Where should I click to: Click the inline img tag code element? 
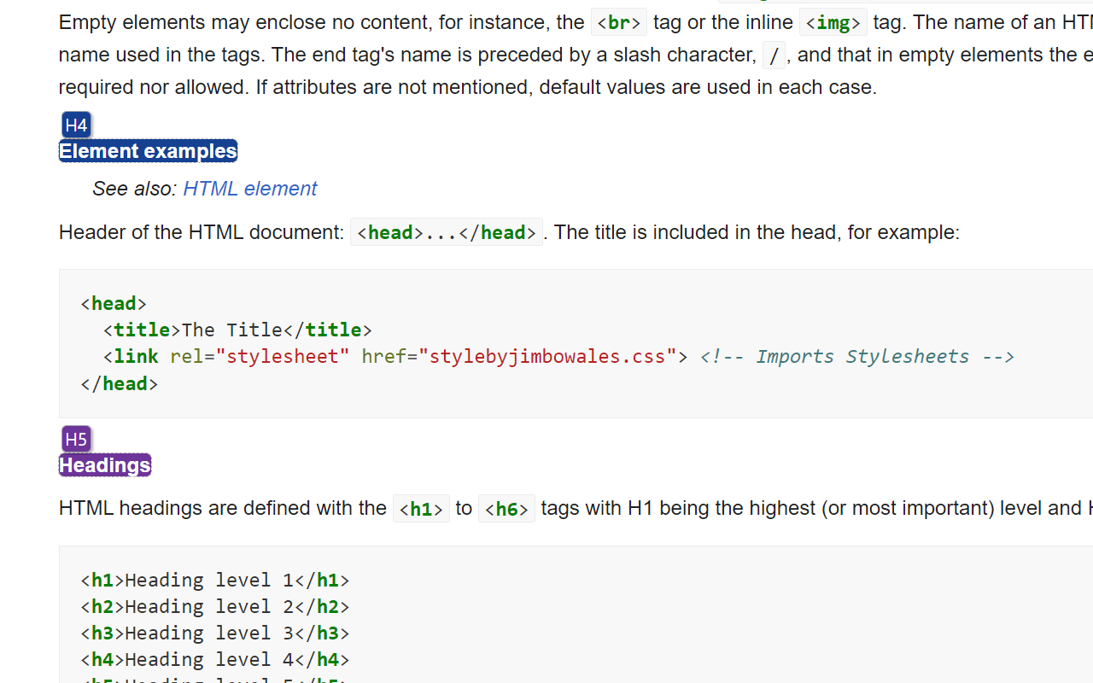click(x=833, y=22)
